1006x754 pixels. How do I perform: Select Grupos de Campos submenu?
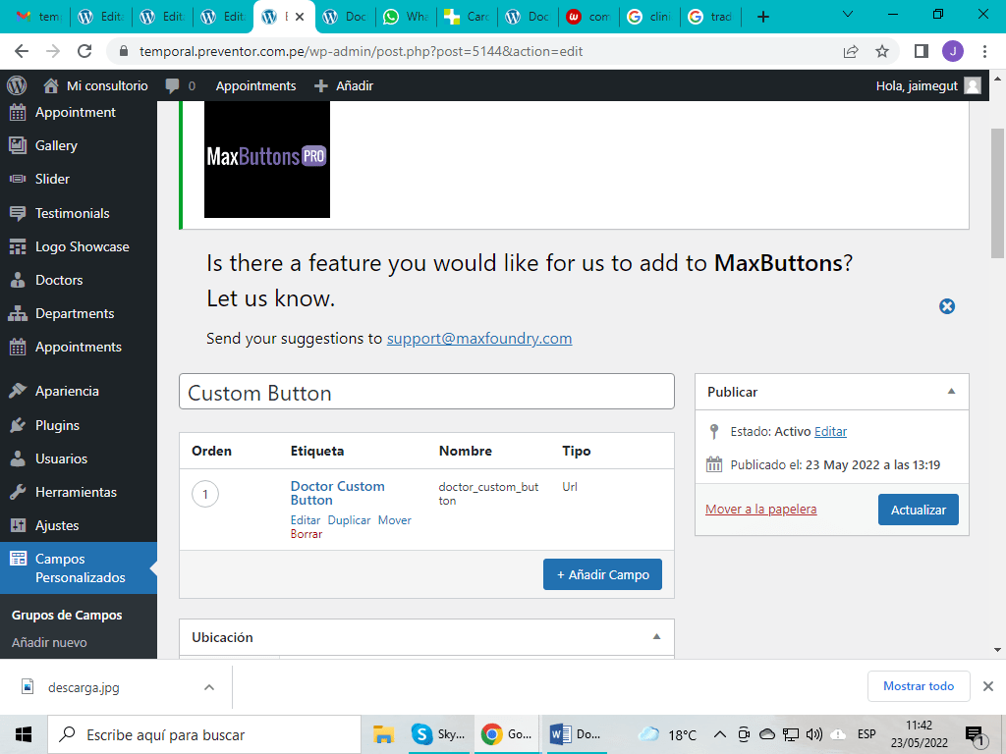click(67, 615)
